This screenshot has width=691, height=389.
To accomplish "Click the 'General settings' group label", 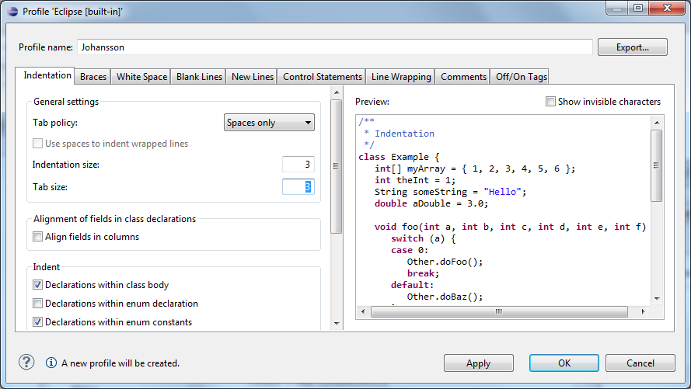I will pyautogui.click(x=66, y=102).
